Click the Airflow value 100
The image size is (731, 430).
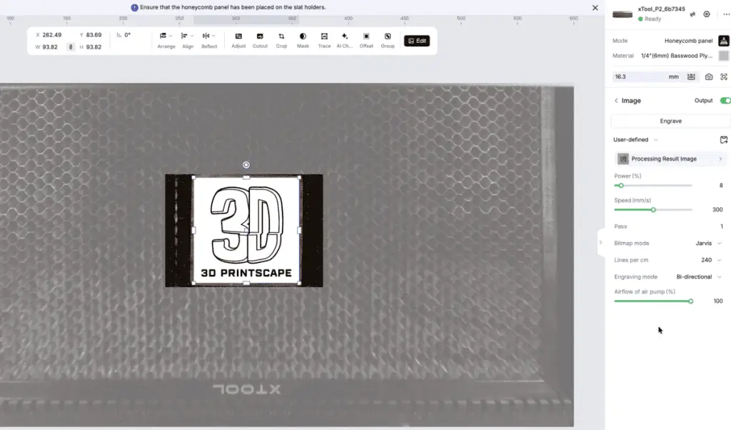[718, 301]
